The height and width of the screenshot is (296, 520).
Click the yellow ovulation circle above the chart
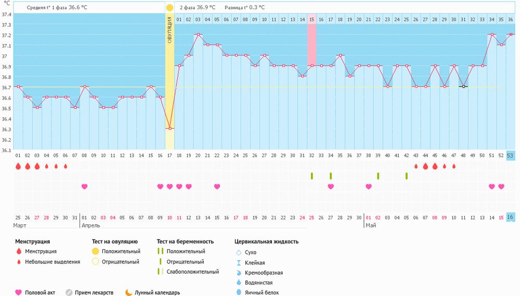click(x=170, y=8)
